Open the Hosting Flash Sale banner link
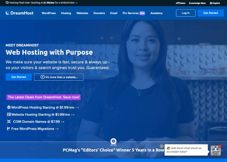The width and height of the screenshot is (227, 162). (42, 3)
